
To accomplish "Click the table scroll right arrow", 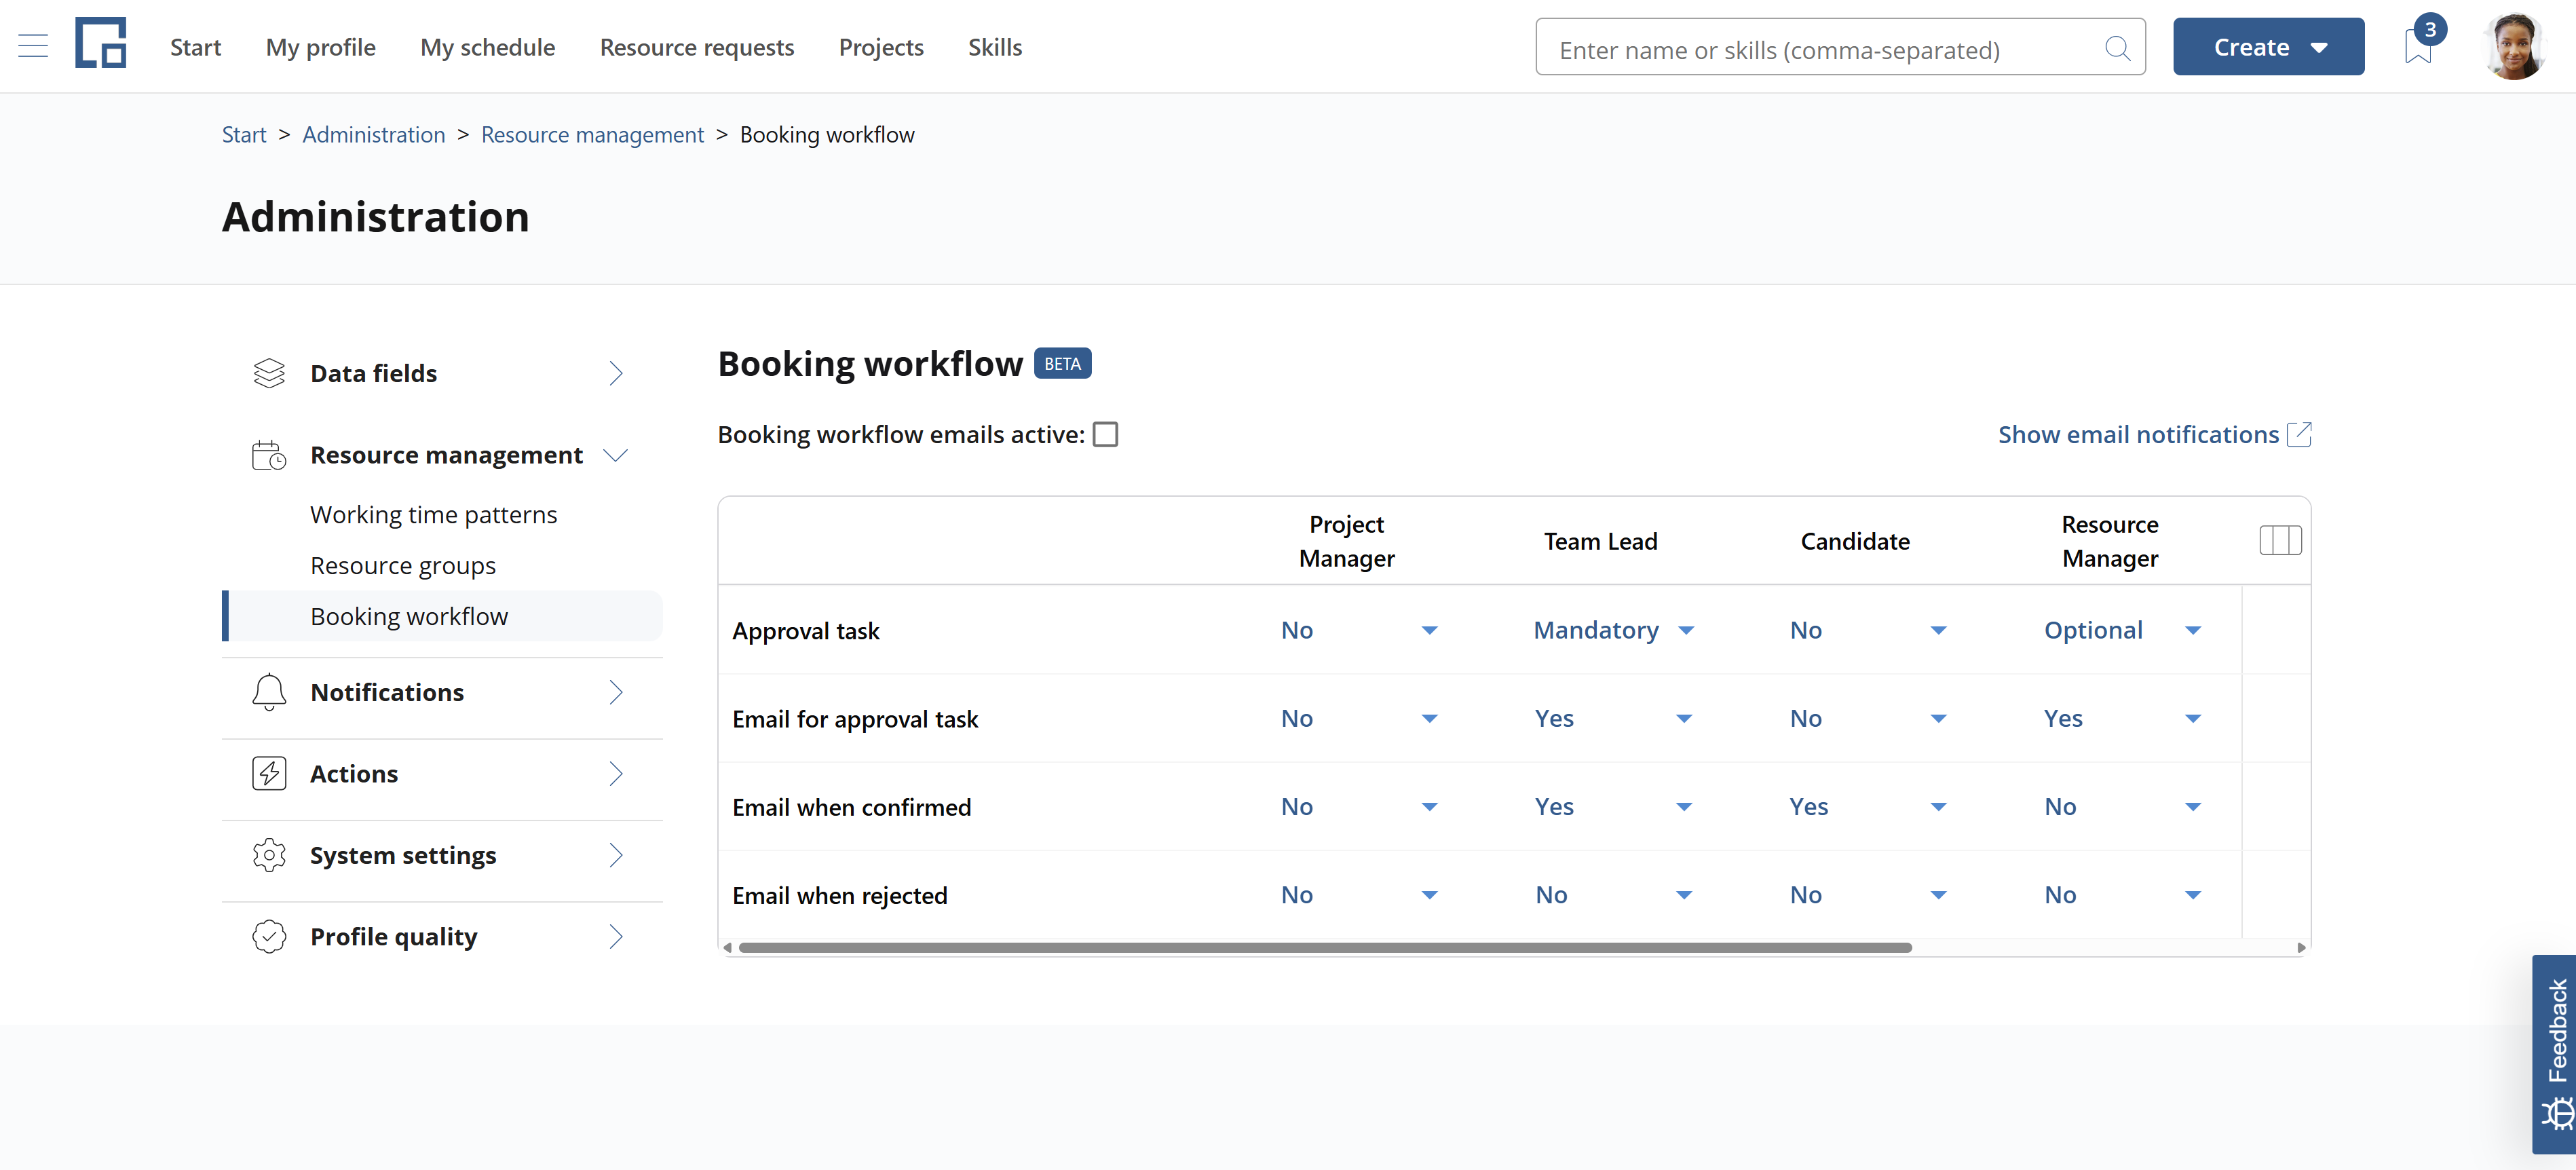I will tap(2301, 948).
